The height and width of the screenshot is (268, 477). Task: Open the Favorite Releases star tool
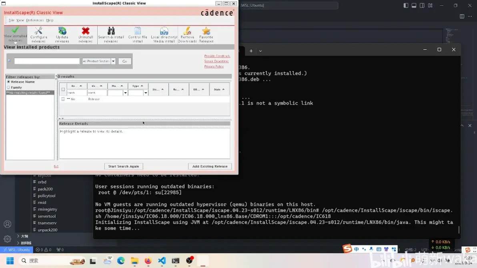pos(206,35)
